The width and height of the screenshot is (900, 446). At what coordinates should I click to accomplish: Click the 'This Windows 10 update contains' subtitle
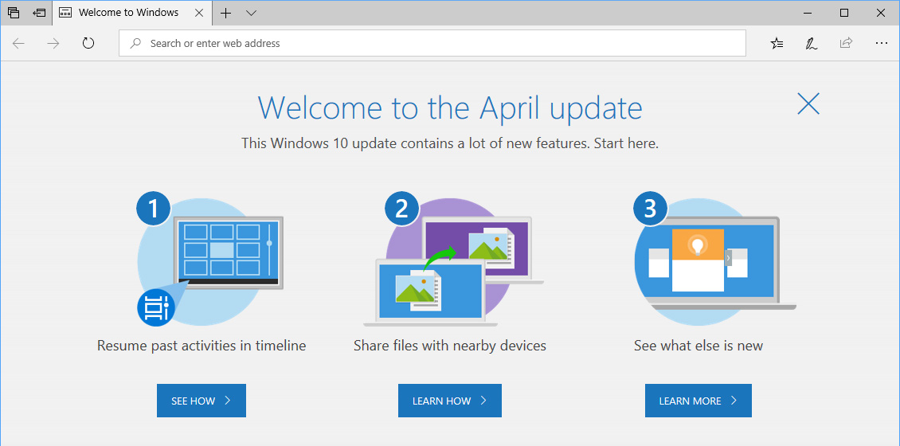tap(450, 143)
